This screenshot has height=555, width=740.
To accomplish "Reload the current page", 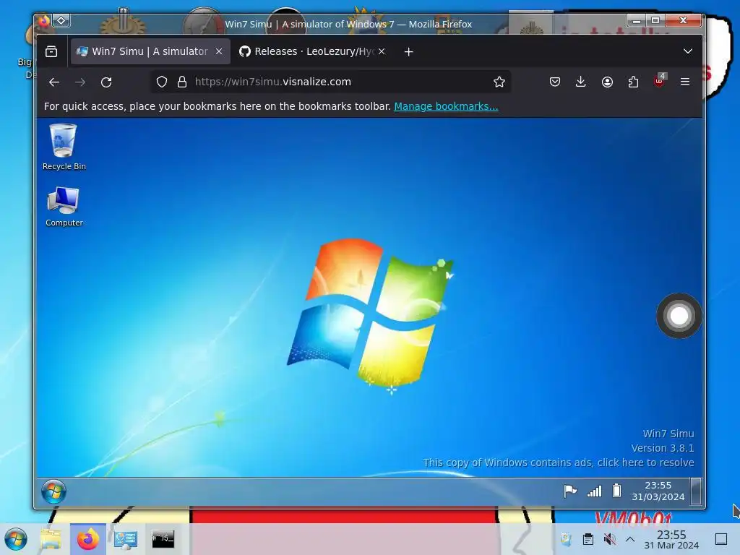I will tap(106, 82).
